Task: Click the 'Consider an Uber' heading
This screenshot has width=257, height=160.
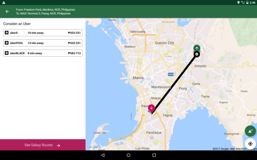Action: point(17,24)
